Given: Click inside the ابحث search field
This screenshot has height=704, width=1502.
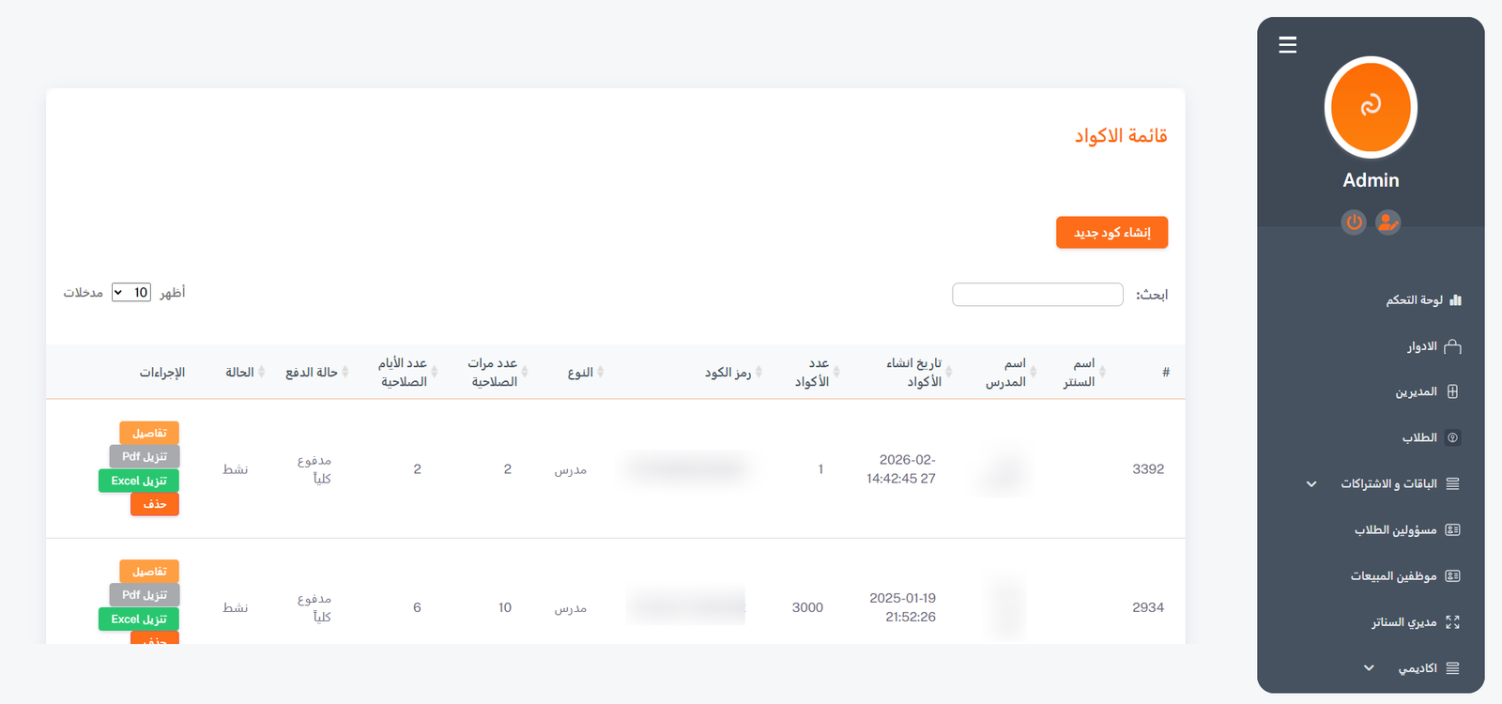Looking at the screenshot, I should [1036, 294].
